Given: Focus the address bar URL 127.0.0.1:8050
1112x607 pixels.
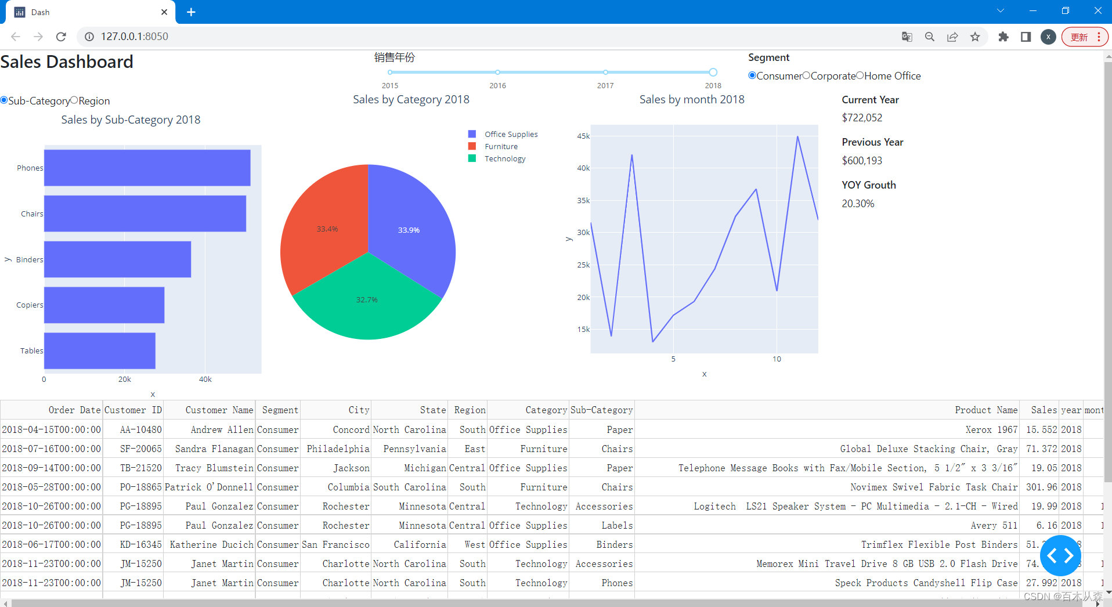Looking at the screenshot, I should (x=135, y=37).
